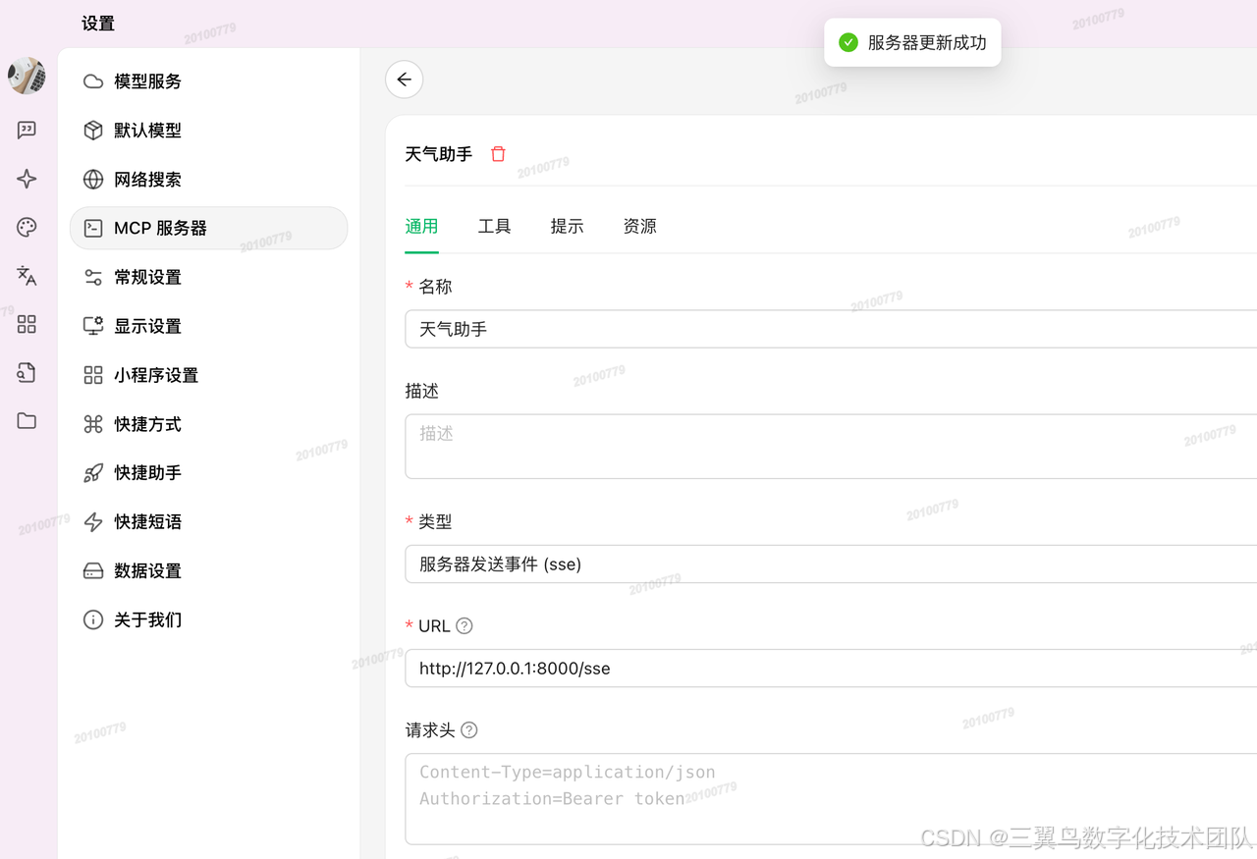Select the 快捷方式 command icon in settings list
This screenshot has height=859, width=1257.
[147, 423]
